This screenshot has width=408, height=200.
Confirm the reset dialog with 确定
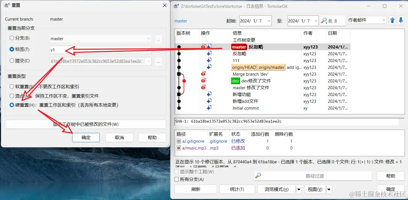tap(86, 138)
